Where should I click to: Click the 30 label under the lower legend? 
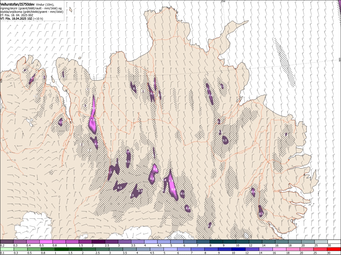[x=328, y=253]
